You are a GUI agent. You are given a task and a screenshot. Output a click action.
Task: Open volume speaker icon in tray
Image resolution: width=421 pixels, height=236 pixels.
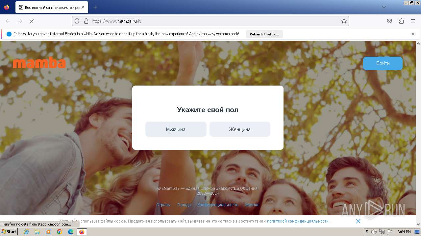click(x=374, y=232)
